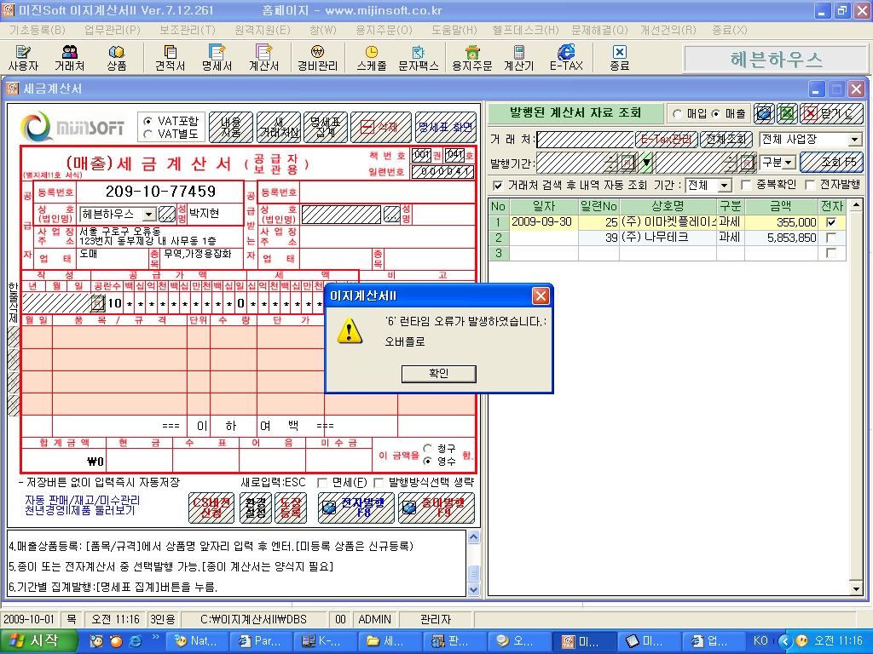Select the 영수 radio button
Viewport: 873px width, 654px height.
point(428,461)
